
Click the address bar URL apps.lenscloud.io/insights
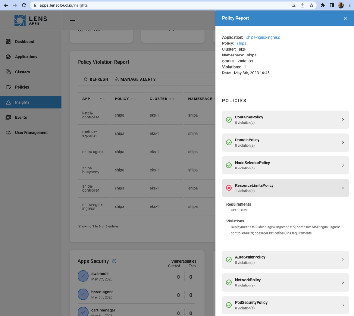point(64,5)
